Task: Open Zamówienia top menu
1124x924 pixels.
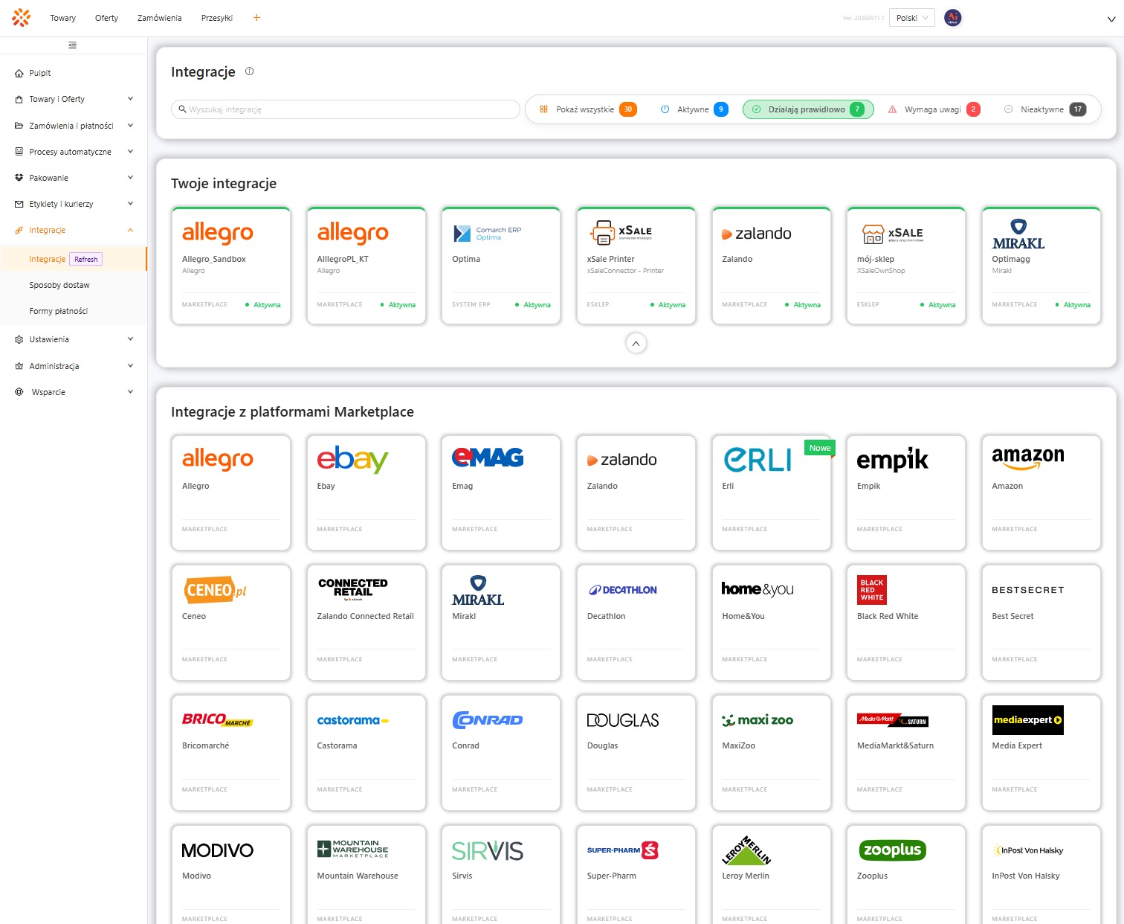Action: (159, 18)
